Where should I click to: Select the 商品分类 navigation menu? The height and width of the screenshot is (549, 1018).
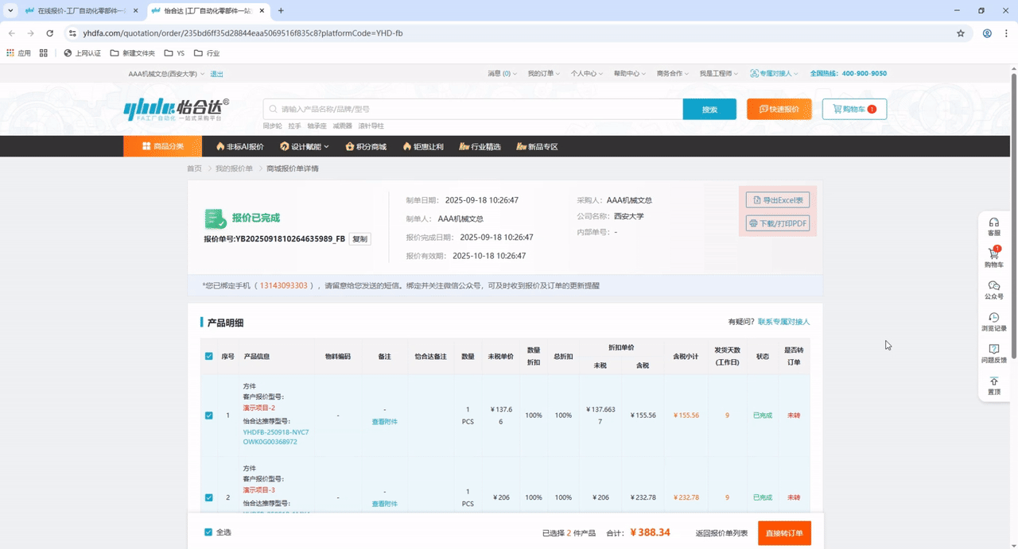pyautogui.click(x=163, y=146)
